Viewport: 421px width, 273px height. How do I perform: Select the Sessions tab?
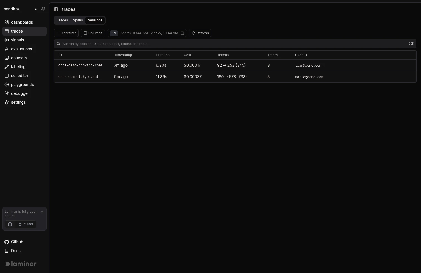point(95,20)
